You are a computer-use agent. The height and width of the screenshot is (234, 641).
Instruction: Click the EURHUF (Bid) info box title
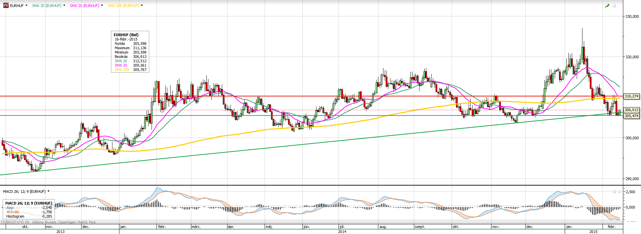point(126,35)
